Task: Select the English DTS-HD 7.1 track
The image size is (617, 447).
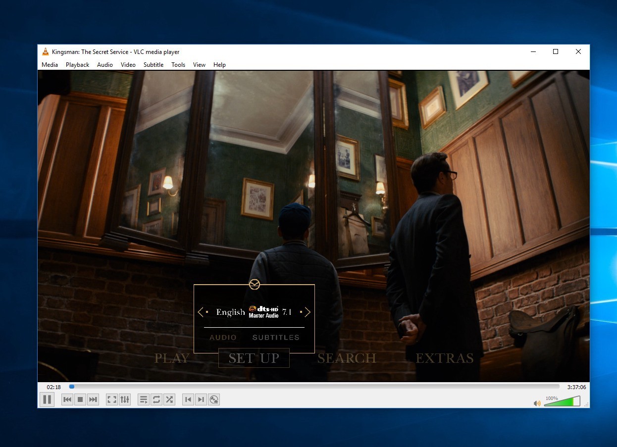Action: coord(254,312)
